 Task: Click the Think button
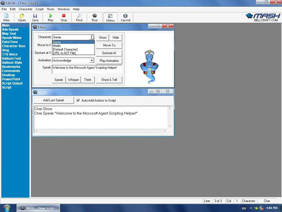pyautogui.click(x=88, y=80)
